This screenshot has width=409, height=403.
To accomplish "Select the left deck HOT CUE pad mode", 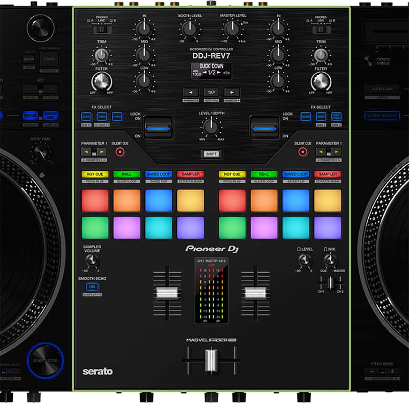I will tap(95, 174).
